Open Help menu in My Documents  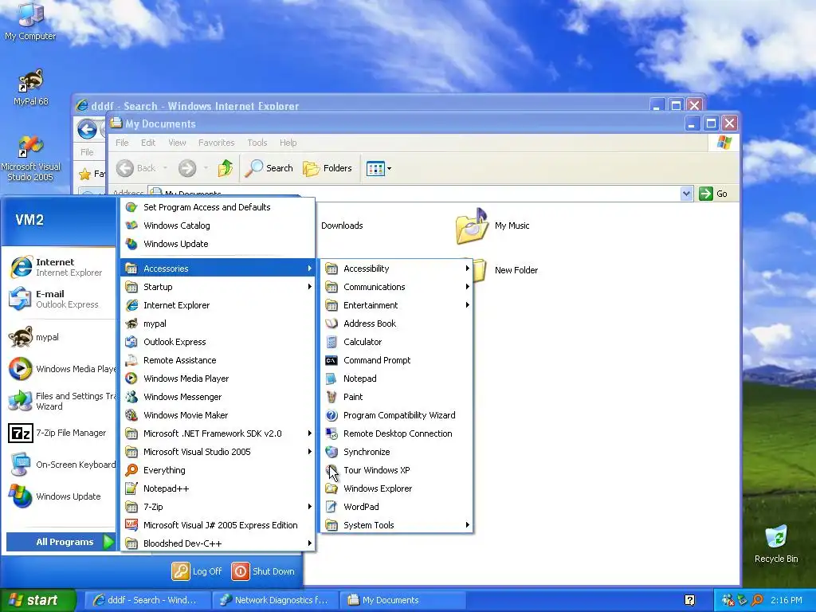pyautogui.click(x=288, y=143)
